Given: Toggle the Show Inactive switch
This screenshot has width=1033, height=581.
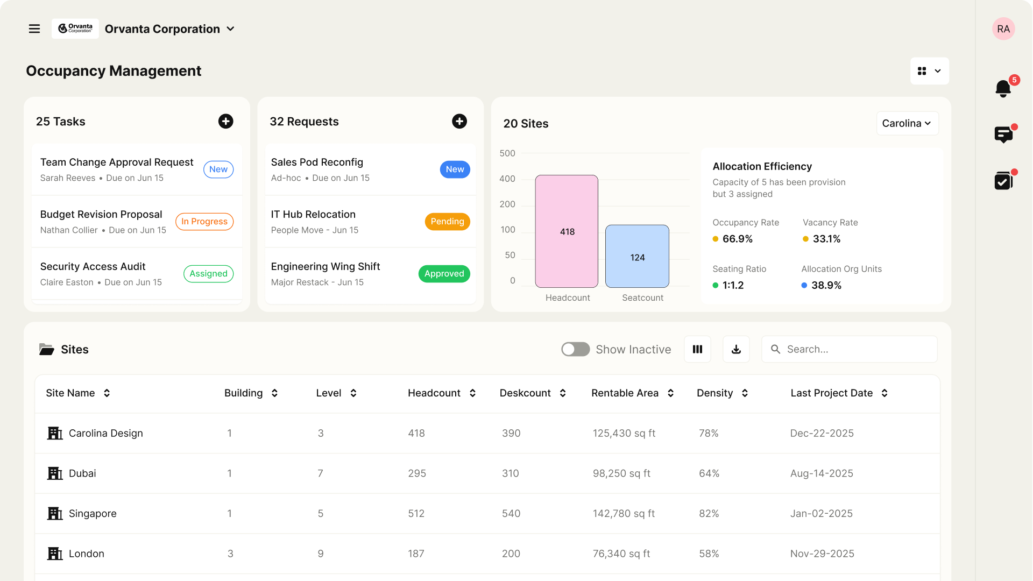Looking at the screenshot, I should pos(575,349).
